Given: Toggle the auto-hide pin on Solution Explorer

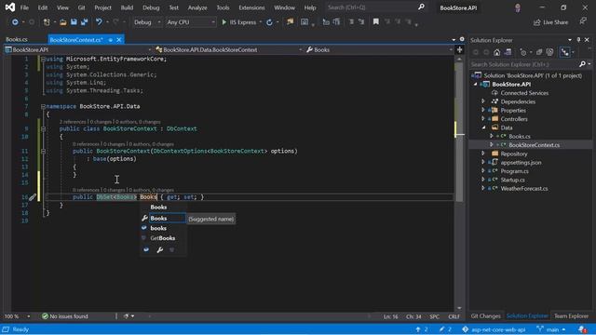Looking at the screenshot, I should (578, 40).
